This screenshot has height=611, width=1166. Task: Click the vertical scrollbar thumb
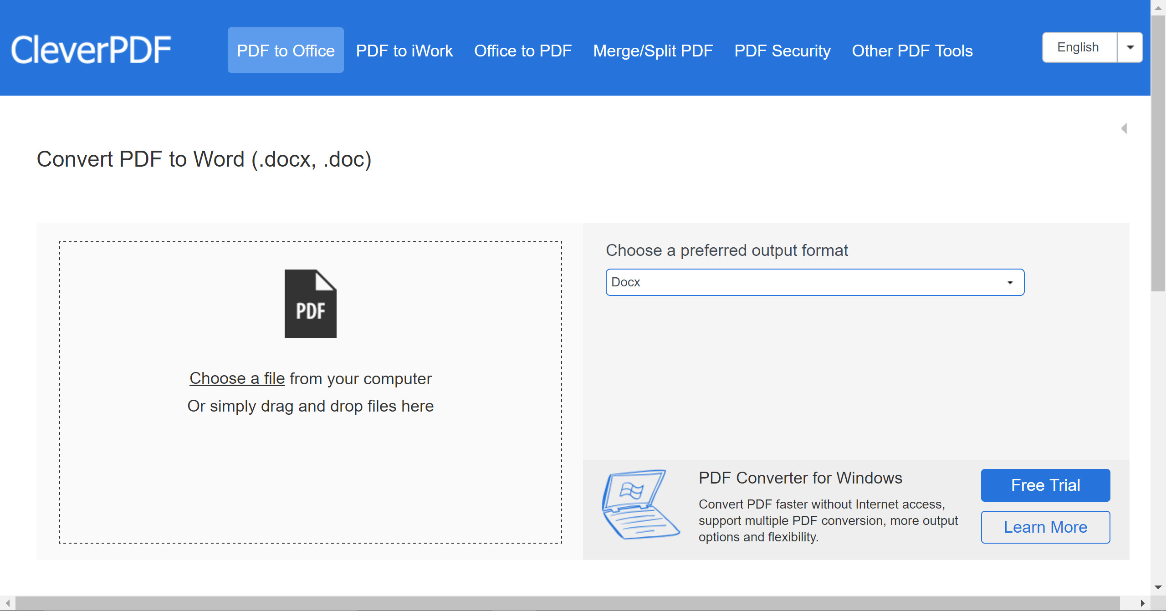click(x=1158, y=153)
